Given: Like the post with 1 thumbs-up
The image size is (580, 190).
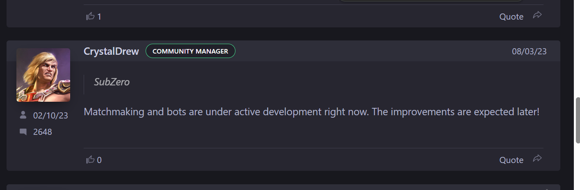Looking at the screenshot, I should 90,16.
